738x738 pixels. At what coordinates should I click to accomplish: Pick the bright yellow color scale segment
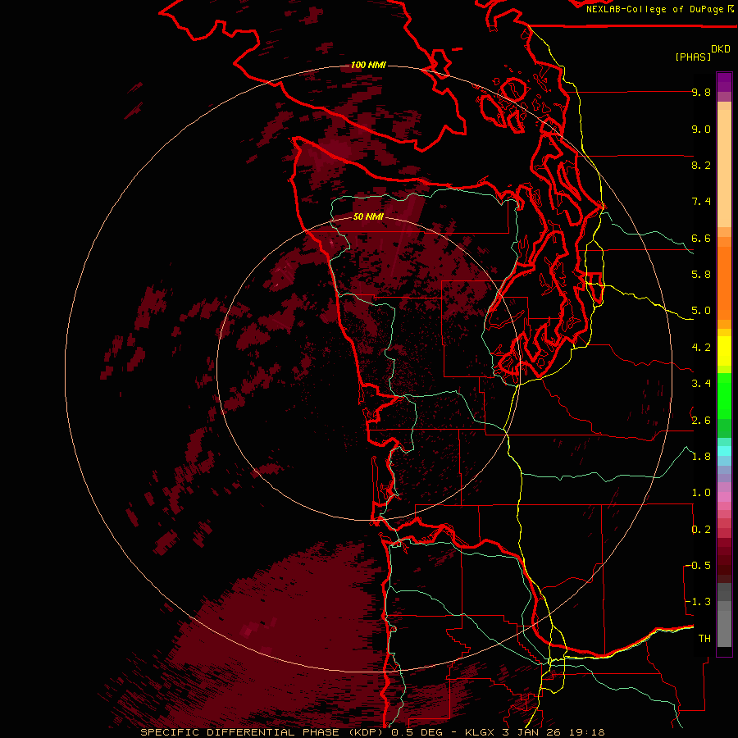(724, 351)
